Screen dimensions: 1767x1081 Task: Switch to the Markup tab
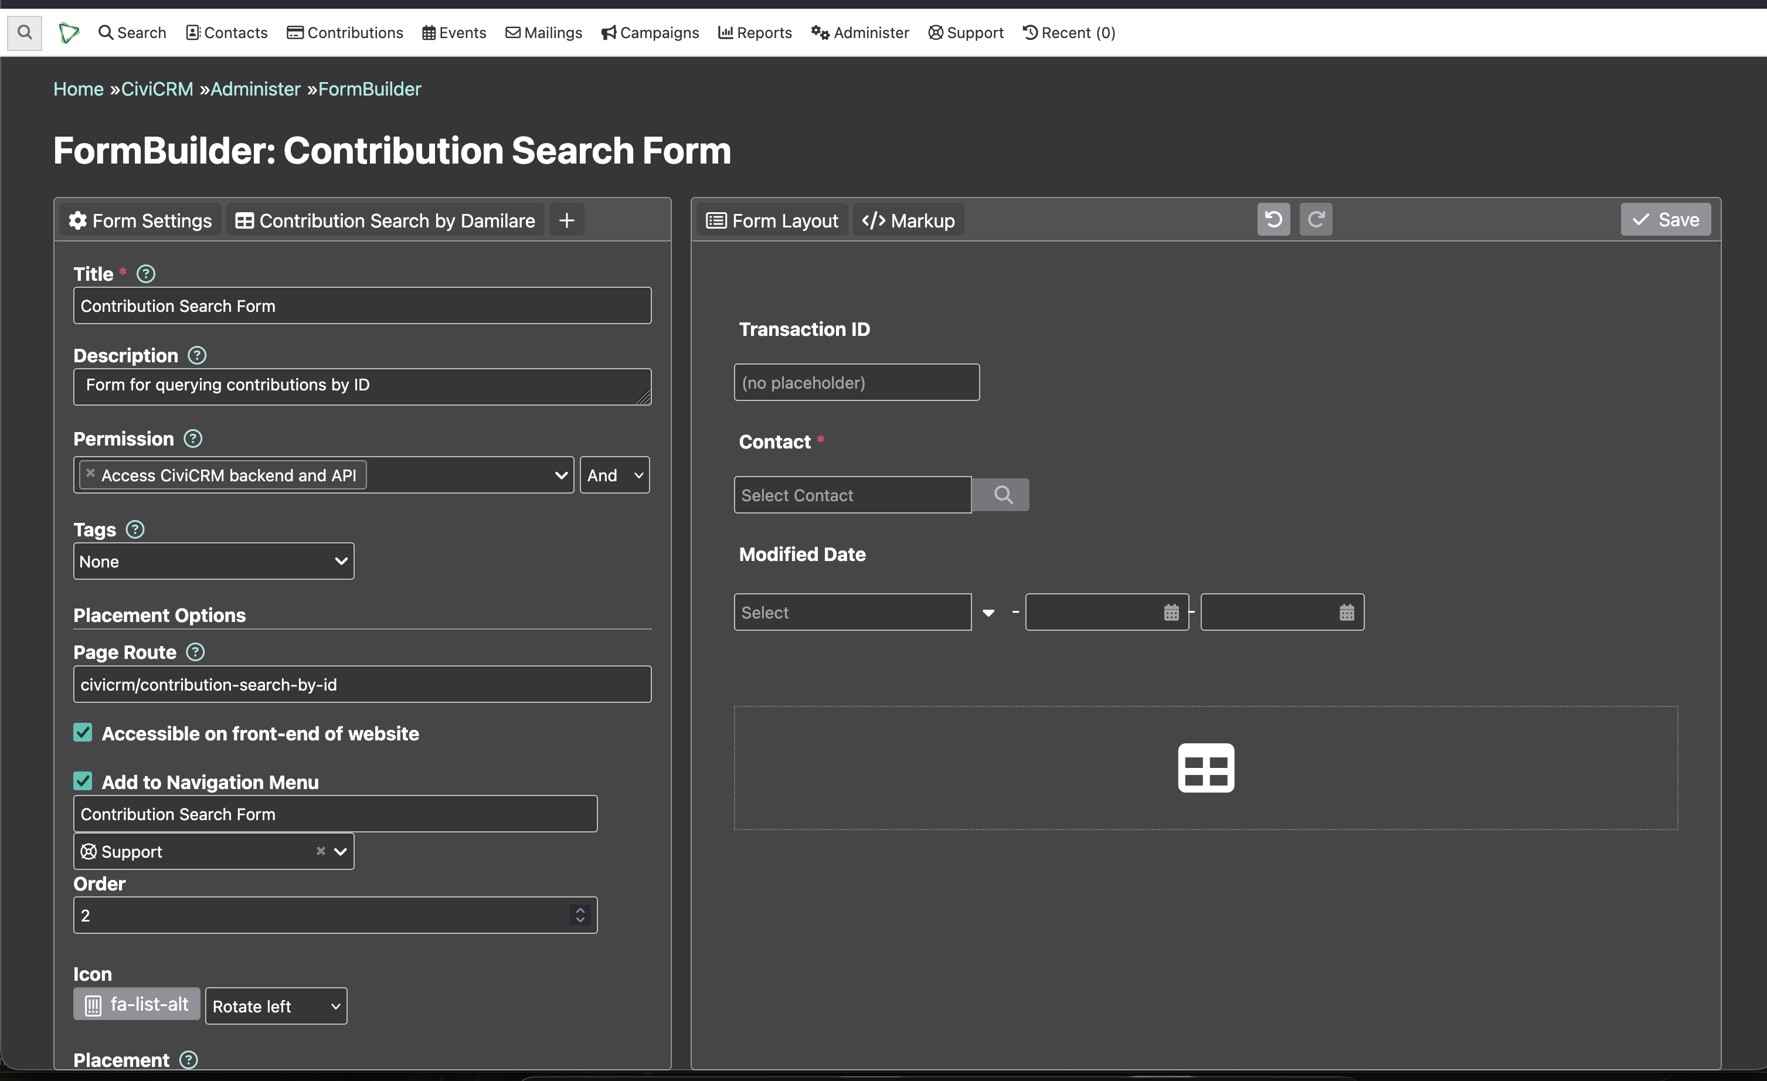pyautogui.click(x=908, y=220)
